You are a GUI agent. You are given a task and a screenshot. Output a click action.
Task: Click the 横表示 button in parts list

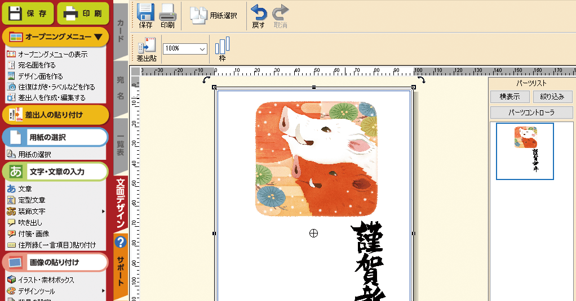click(510, 97)
